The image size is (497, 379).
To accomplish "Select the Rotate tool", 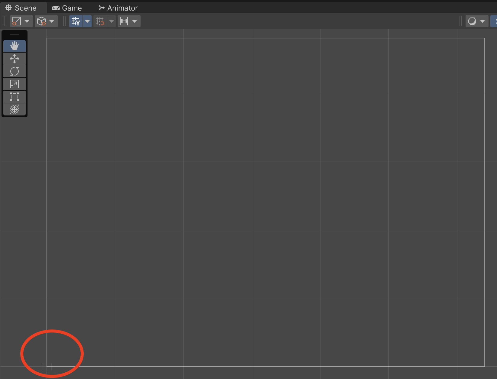I will tap(15, 71).
